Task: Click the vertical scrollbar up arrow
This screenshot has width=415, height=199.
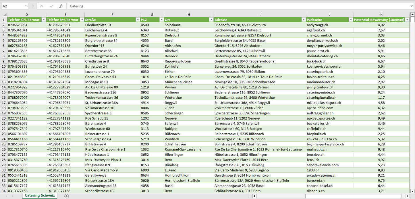Action: pyautogui.click(x=412, y=15)
